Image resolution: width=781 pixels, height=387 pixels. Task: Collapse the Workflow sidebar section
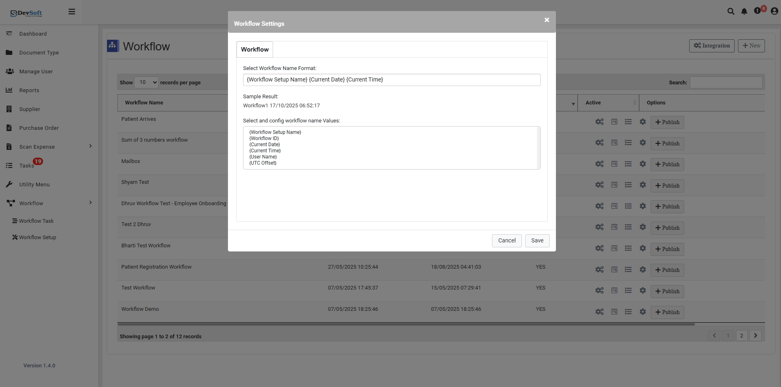[31, 203]
